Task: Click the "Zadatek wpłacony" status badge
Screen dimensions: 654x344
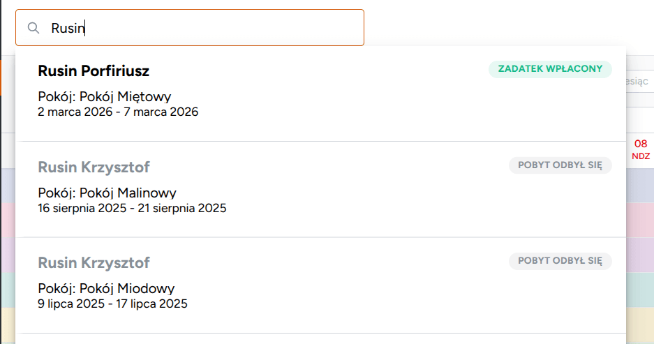Action: coord(550,69)
